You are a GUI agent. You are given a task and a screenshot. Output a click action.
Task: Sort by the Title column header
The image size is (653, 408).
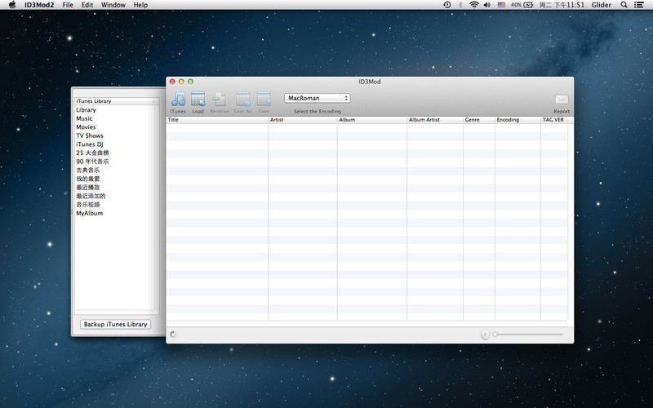point(217,120)
